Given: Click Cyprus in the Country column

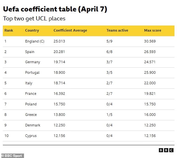Looking at the screenshot, I should (31, 136).
